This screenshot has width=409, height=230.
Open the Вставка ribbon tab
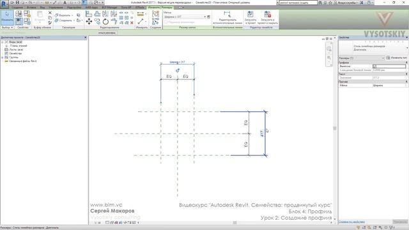31,7
